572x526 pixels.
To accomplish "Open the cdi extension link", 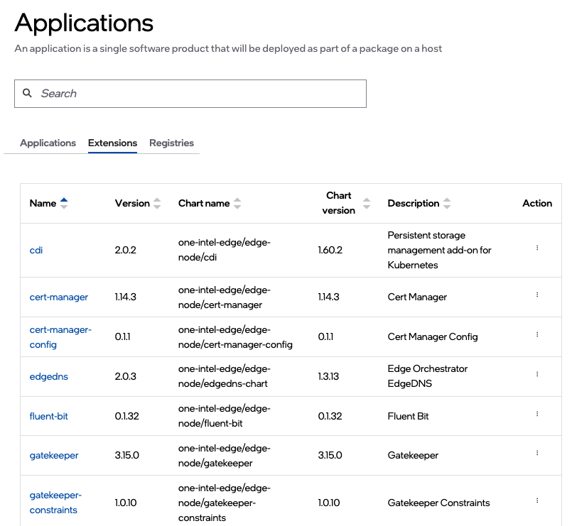I will point(36,250).
